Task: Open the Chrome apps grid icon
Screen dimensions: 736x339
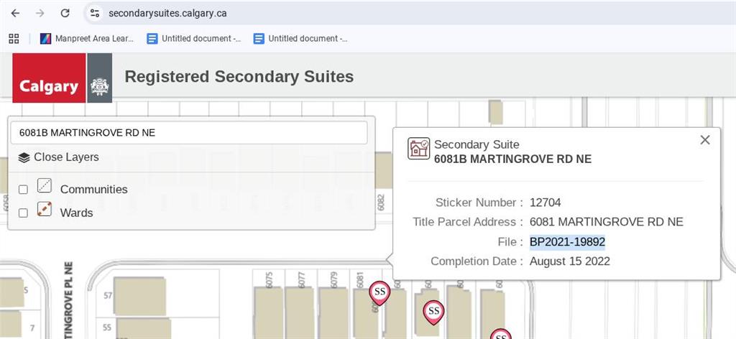Action: click(14, 39)
